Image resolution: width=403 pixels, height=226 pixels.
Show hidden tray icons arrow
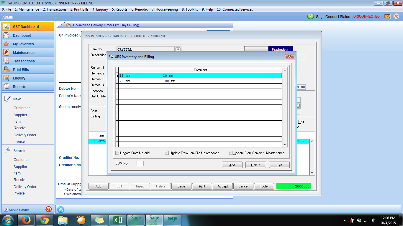[x=345, y=220]
